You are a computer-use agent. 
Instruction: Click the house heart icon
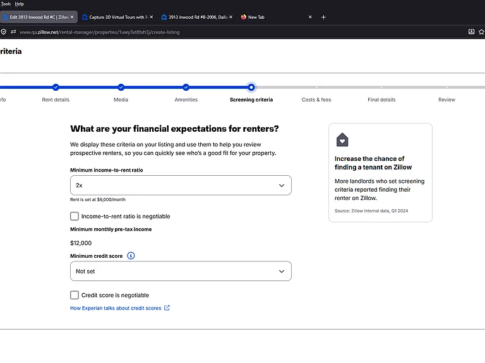pos(342,140)
